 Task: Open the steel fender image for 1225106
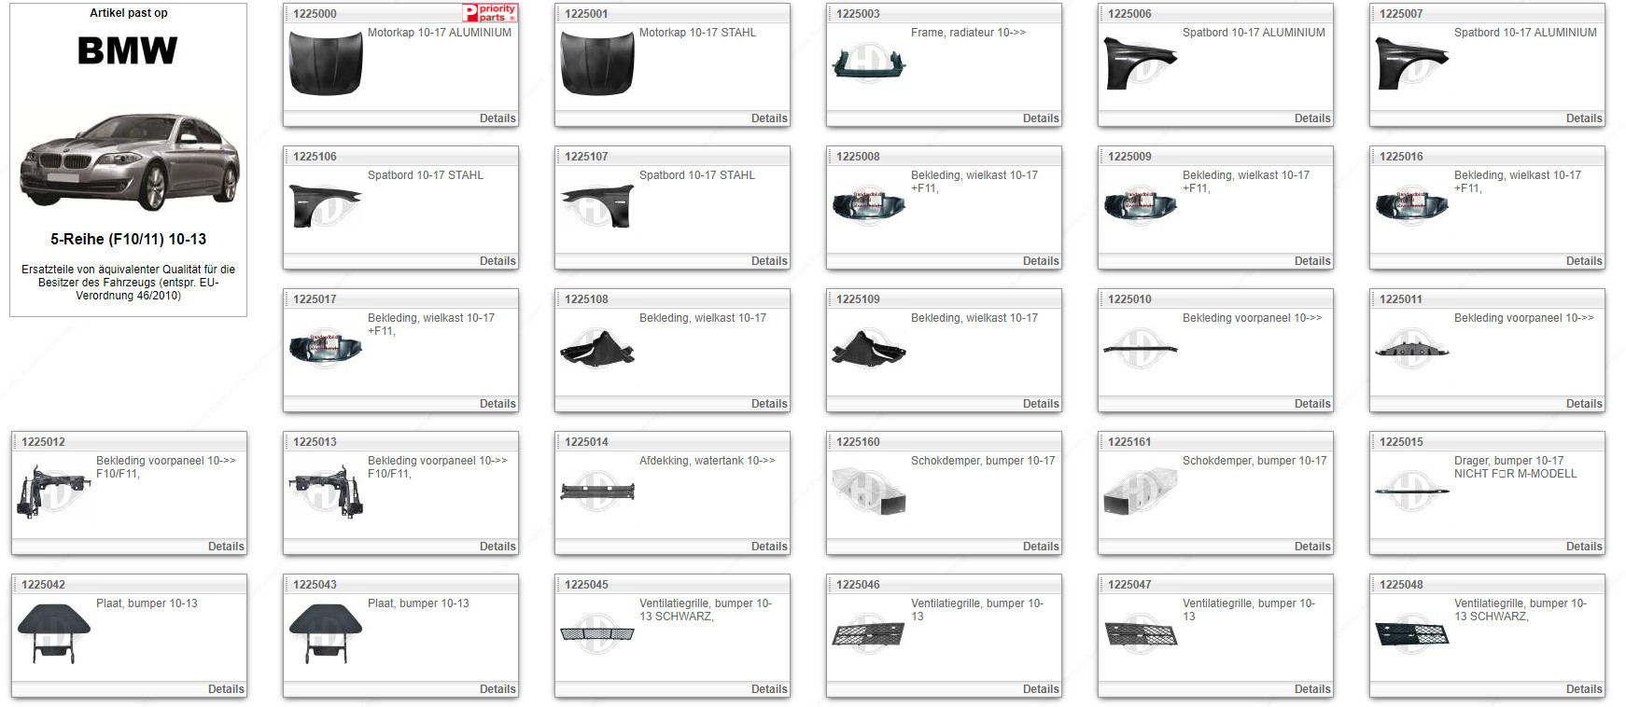tap(326, 206)
